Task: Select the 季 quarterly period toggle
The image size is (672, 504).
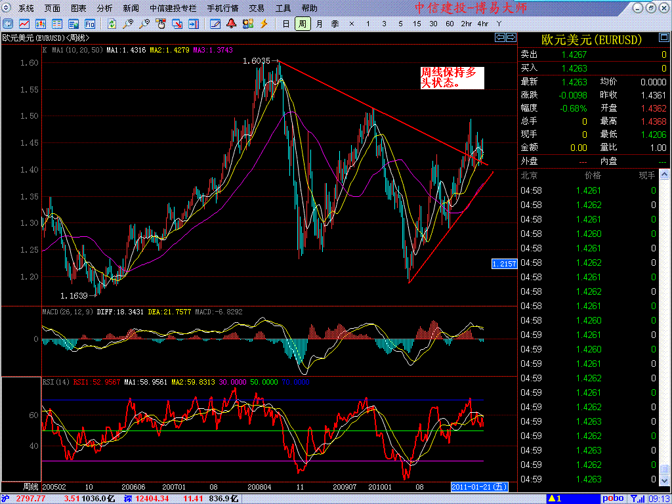Action: 335,24
